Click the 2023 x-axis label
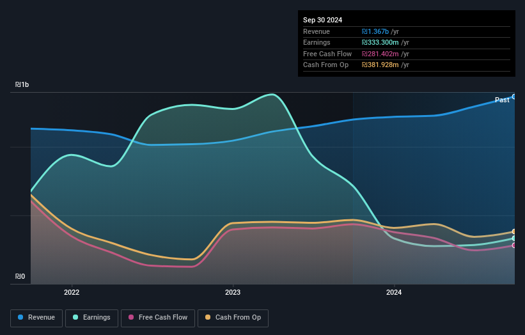 click(x=233, y=292)
